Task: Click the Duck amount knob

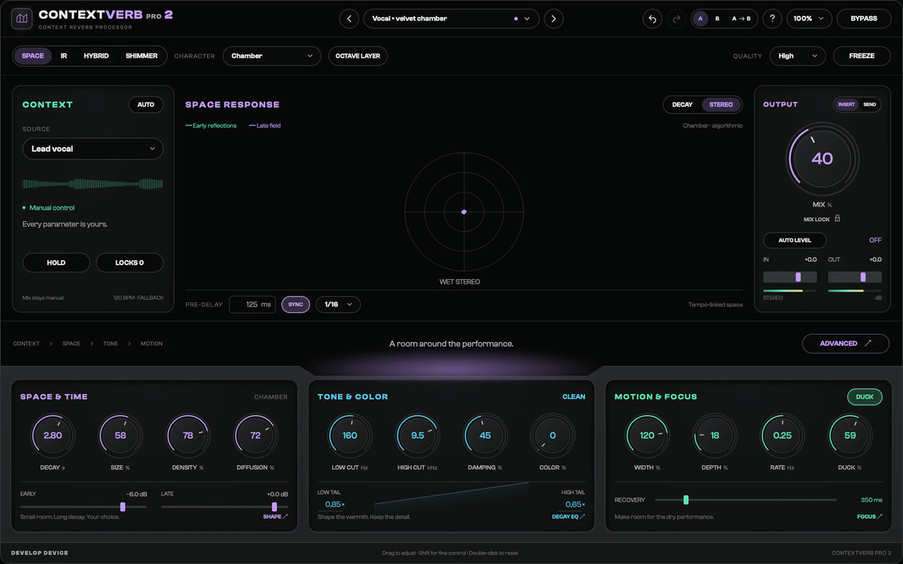Action: point(850,435)
